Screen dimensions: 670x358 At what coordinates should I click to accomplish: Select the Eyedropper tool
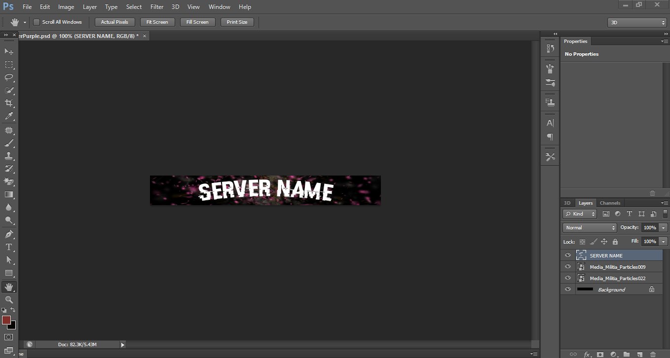[9, 116]
